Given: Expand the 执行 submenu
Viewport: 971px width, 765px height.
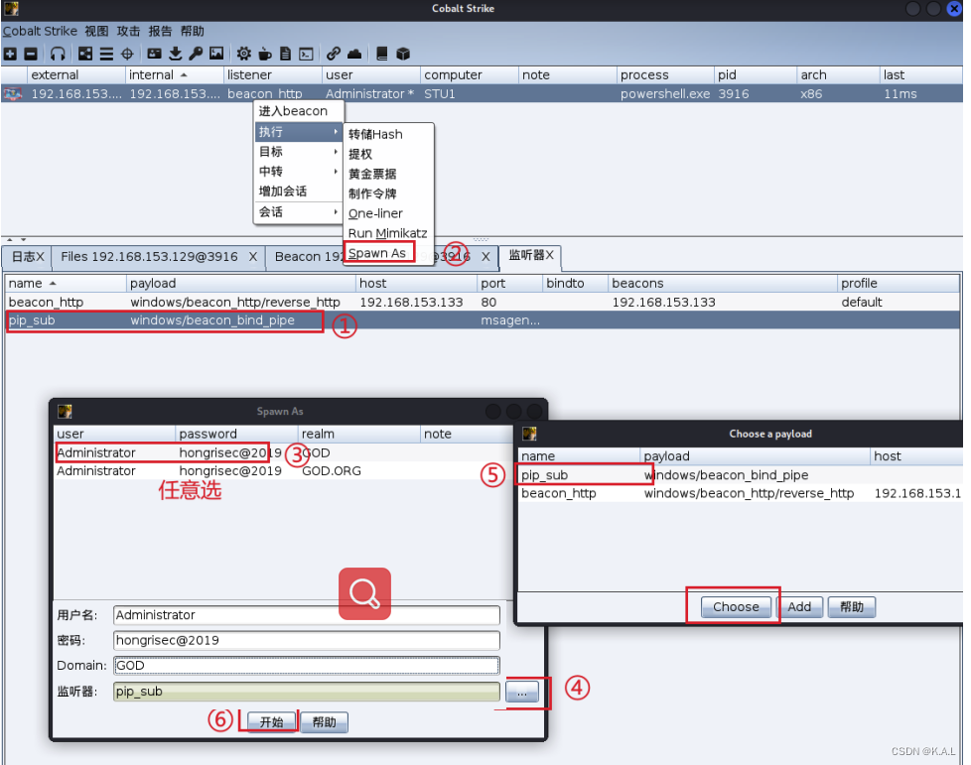Looking at the screenshot, I should [x=278, y=130].
